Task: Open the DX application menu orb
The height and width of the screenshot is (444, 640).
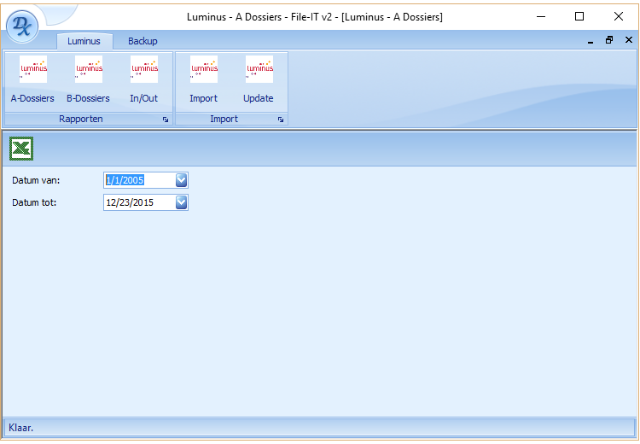Action: [x=22, y=26]
